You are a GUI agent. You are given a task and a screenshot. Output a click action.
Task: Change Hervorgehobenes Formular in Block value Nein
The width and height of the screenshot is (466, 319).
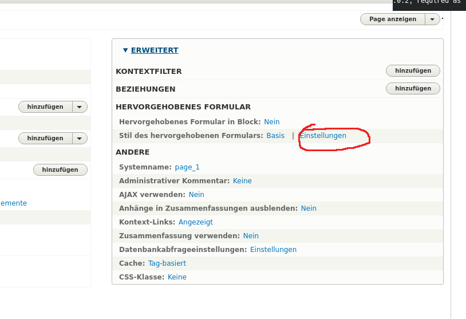pyautogui.click(x=271, y=122)
